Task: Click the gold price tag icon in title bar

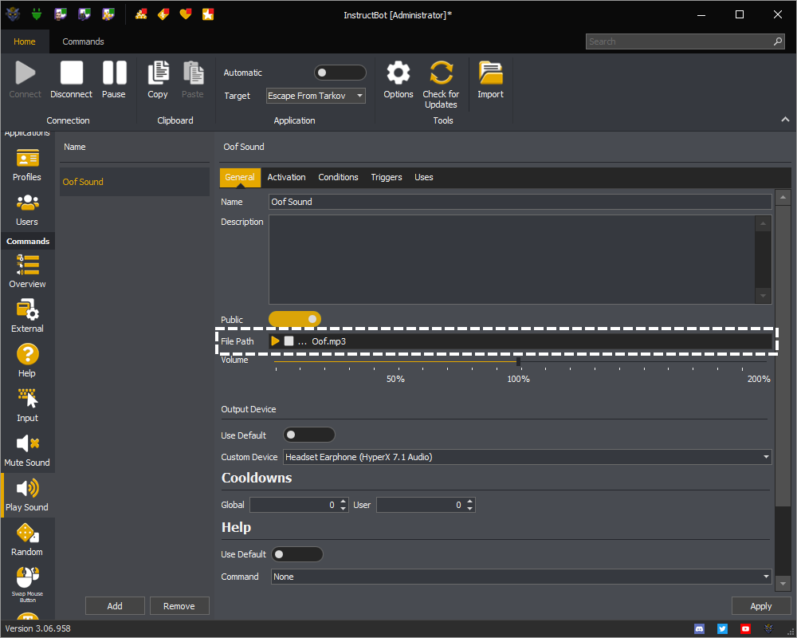Action: click(163, 14)
